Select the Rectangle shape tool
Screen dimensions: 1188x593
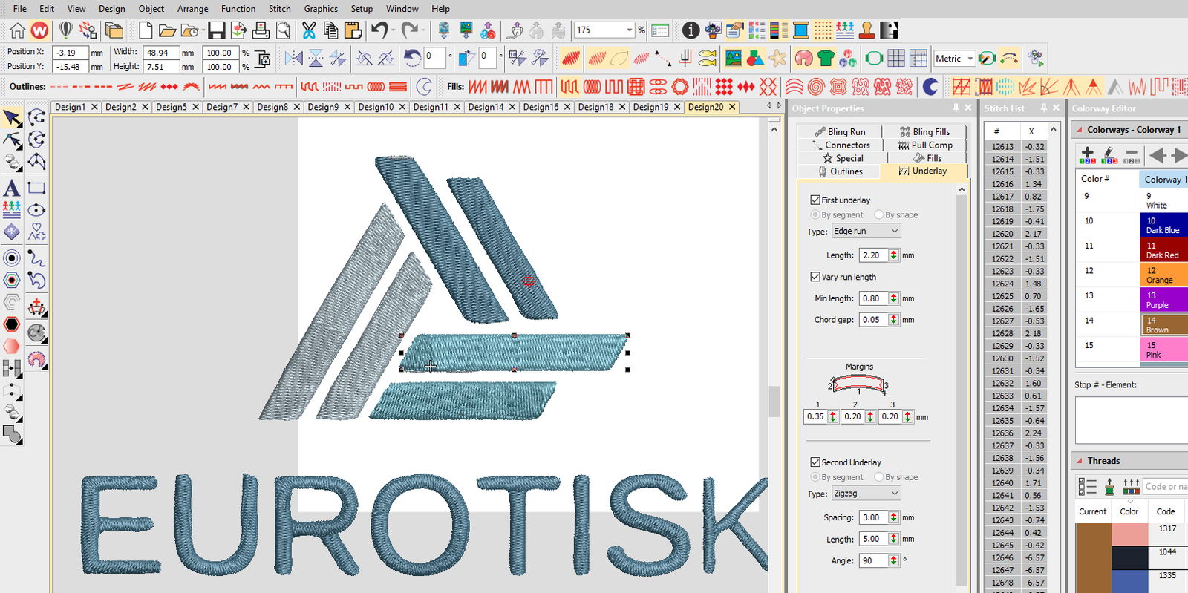click(x=36, y=188)
